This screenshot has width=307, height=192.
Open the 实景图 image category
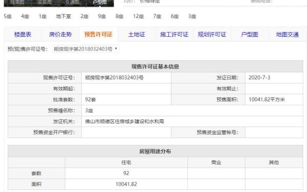[45, 3]
